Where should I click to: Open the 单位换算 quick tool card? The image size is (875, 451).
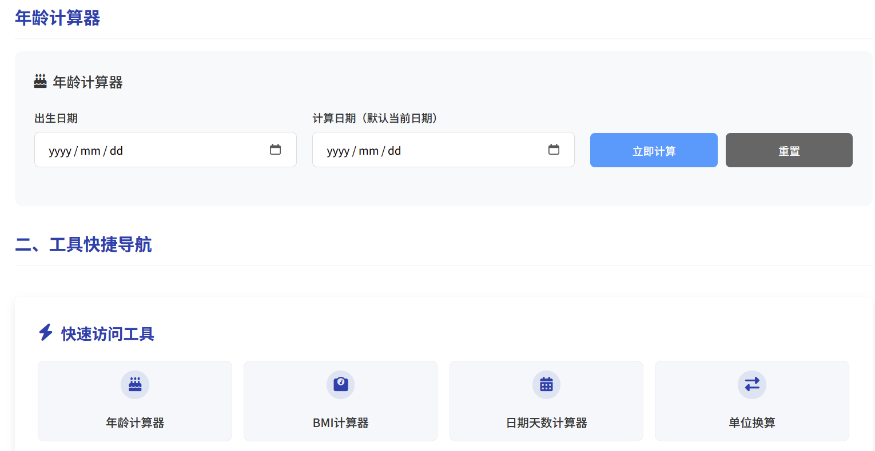[x=751, y=401]
